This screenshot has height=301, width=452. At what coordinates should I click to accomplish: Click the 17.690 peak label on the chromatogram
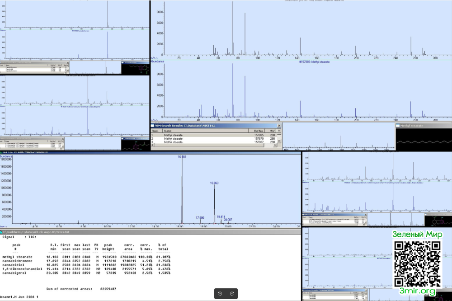200,218
